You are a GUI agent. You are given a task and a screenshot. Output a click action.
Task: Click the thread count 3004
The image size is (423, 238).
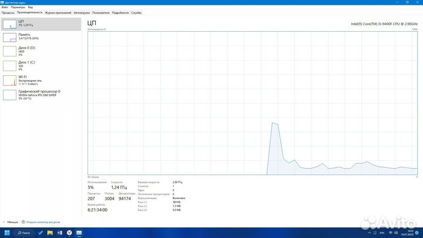click(109, 199)
